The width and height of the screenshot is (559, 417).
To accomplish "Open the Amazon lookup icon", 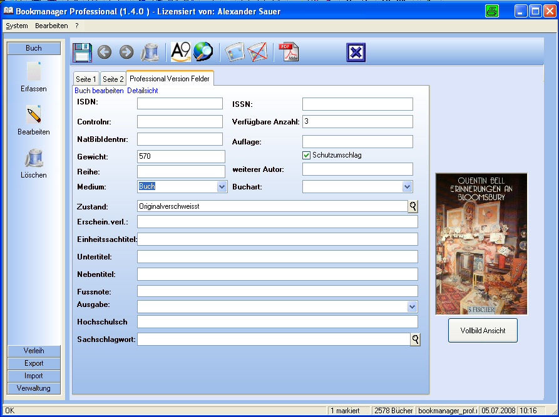I will click(180, 53).
